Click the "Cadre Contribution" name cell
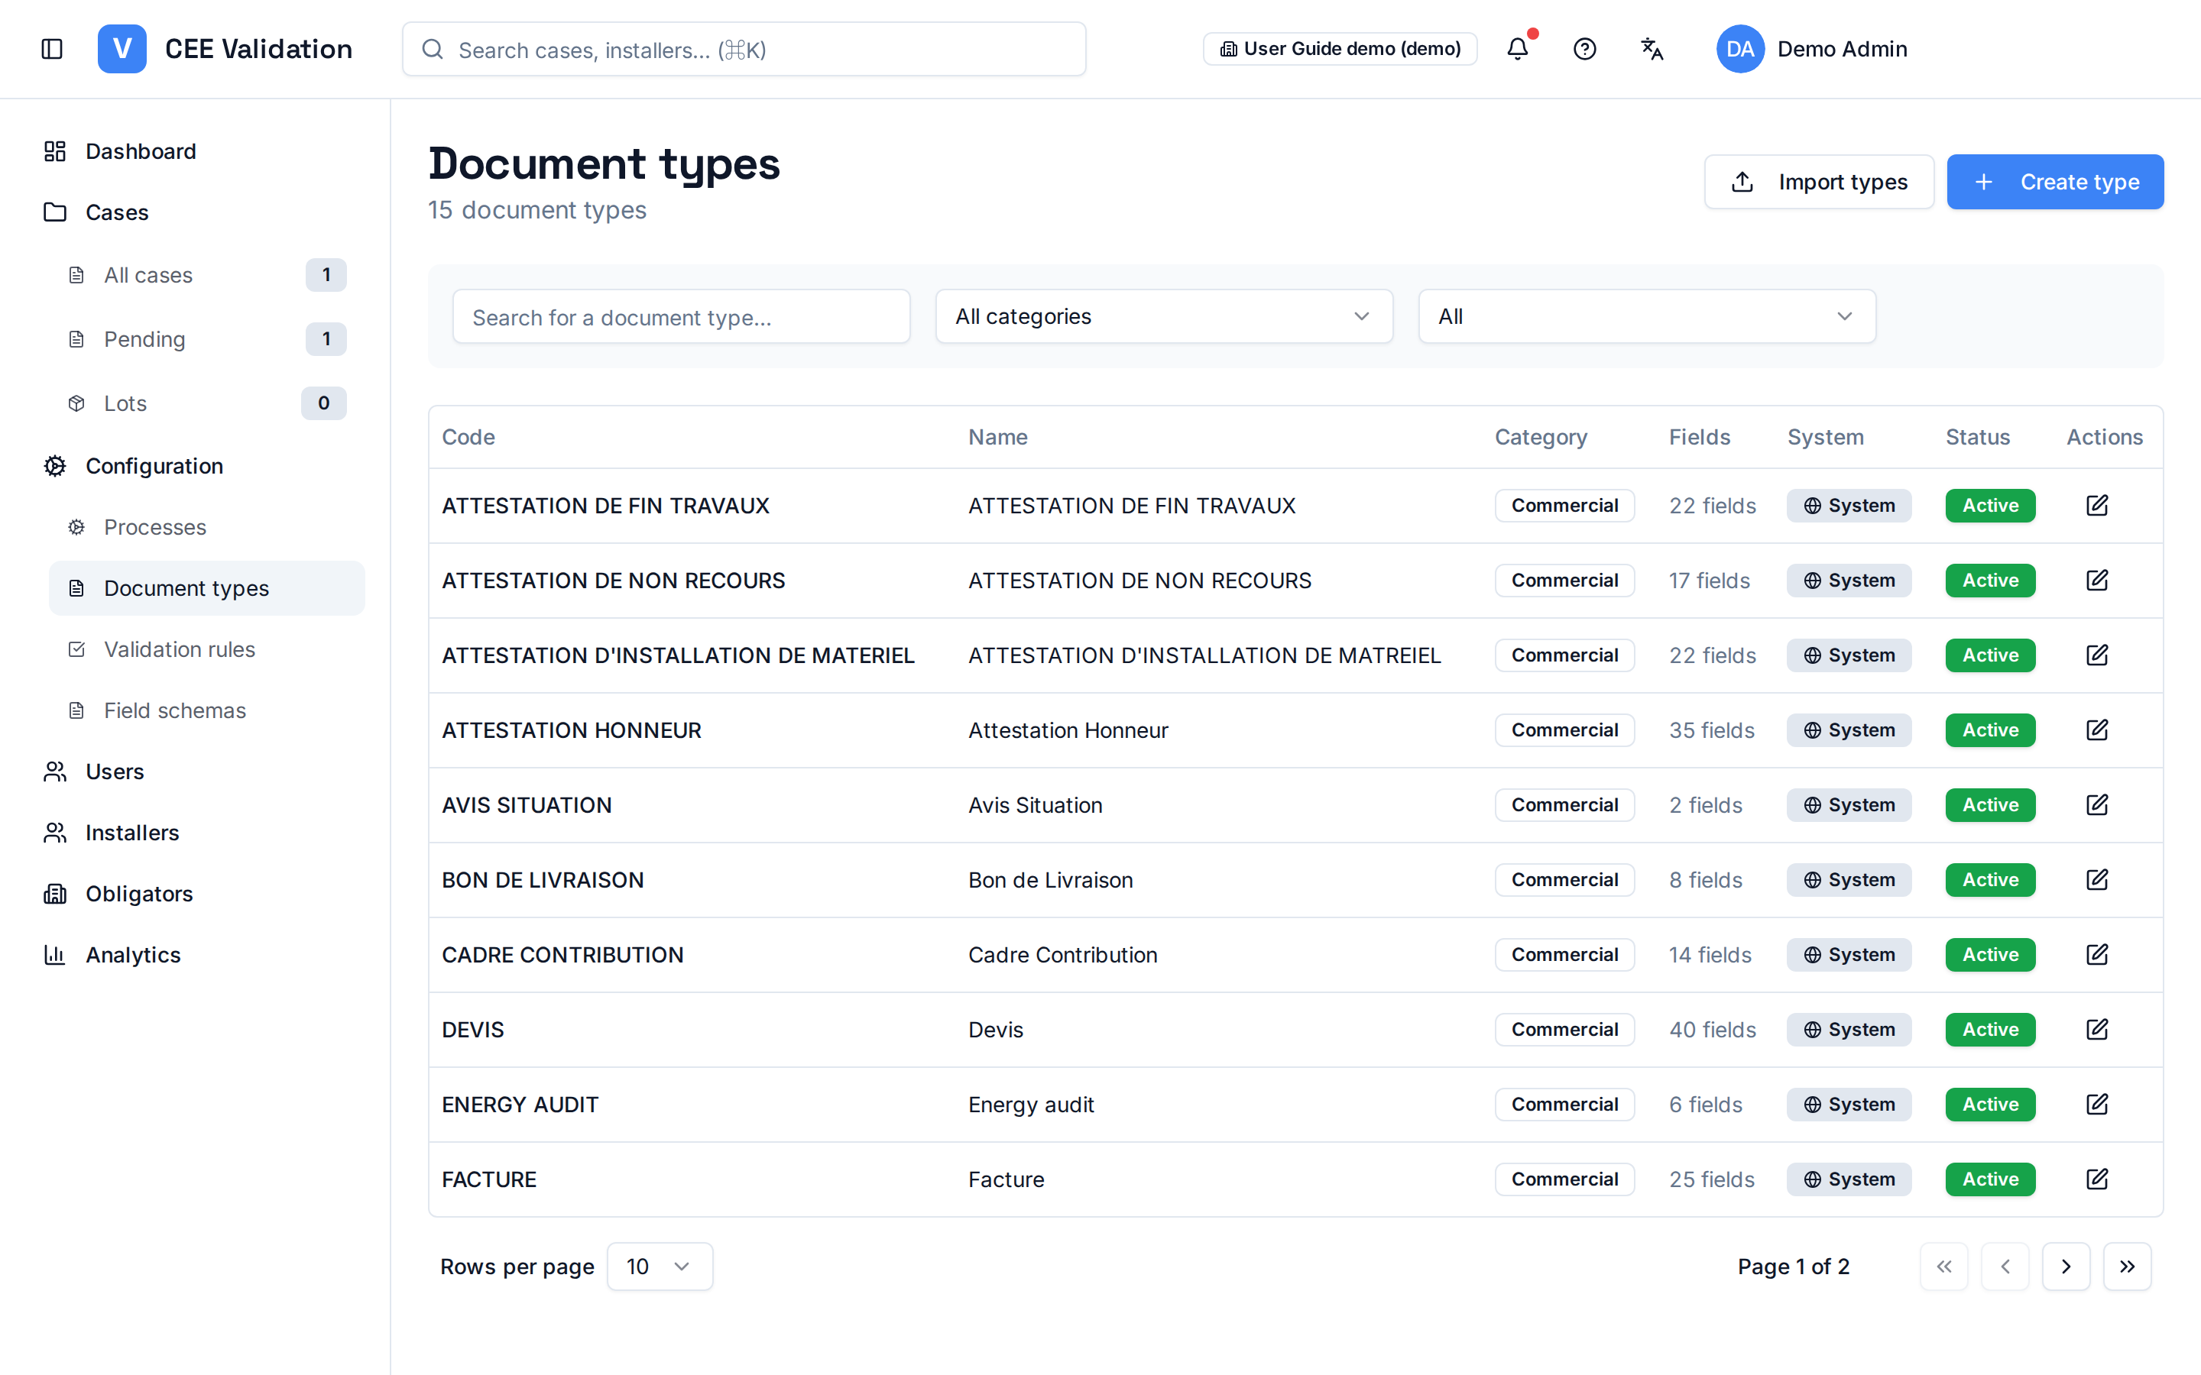2201x1375 pixels. click(1062, 955)
